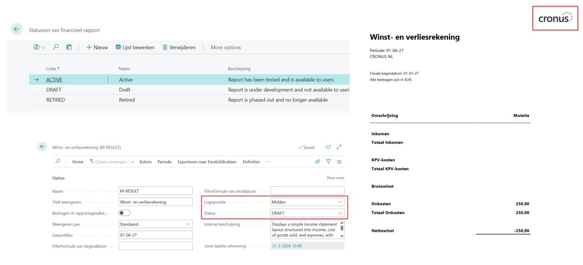The width and height of the screenshot is (583, 265).
Task: Create a new status with Nieuw
Action: pyautogui.click(x=97, y=47)
